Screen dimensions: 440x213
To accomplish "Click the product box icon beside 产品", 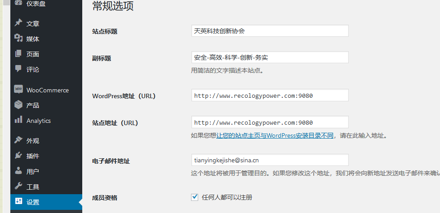I will click(18, 104).
